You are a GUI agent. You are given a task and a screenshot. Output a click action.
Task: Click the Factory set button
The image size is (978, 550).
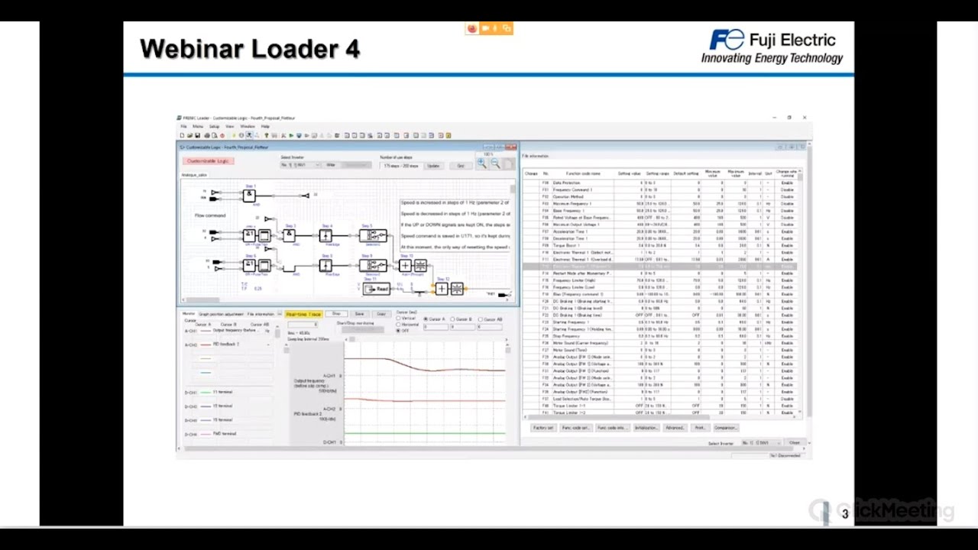pos(543,428)
